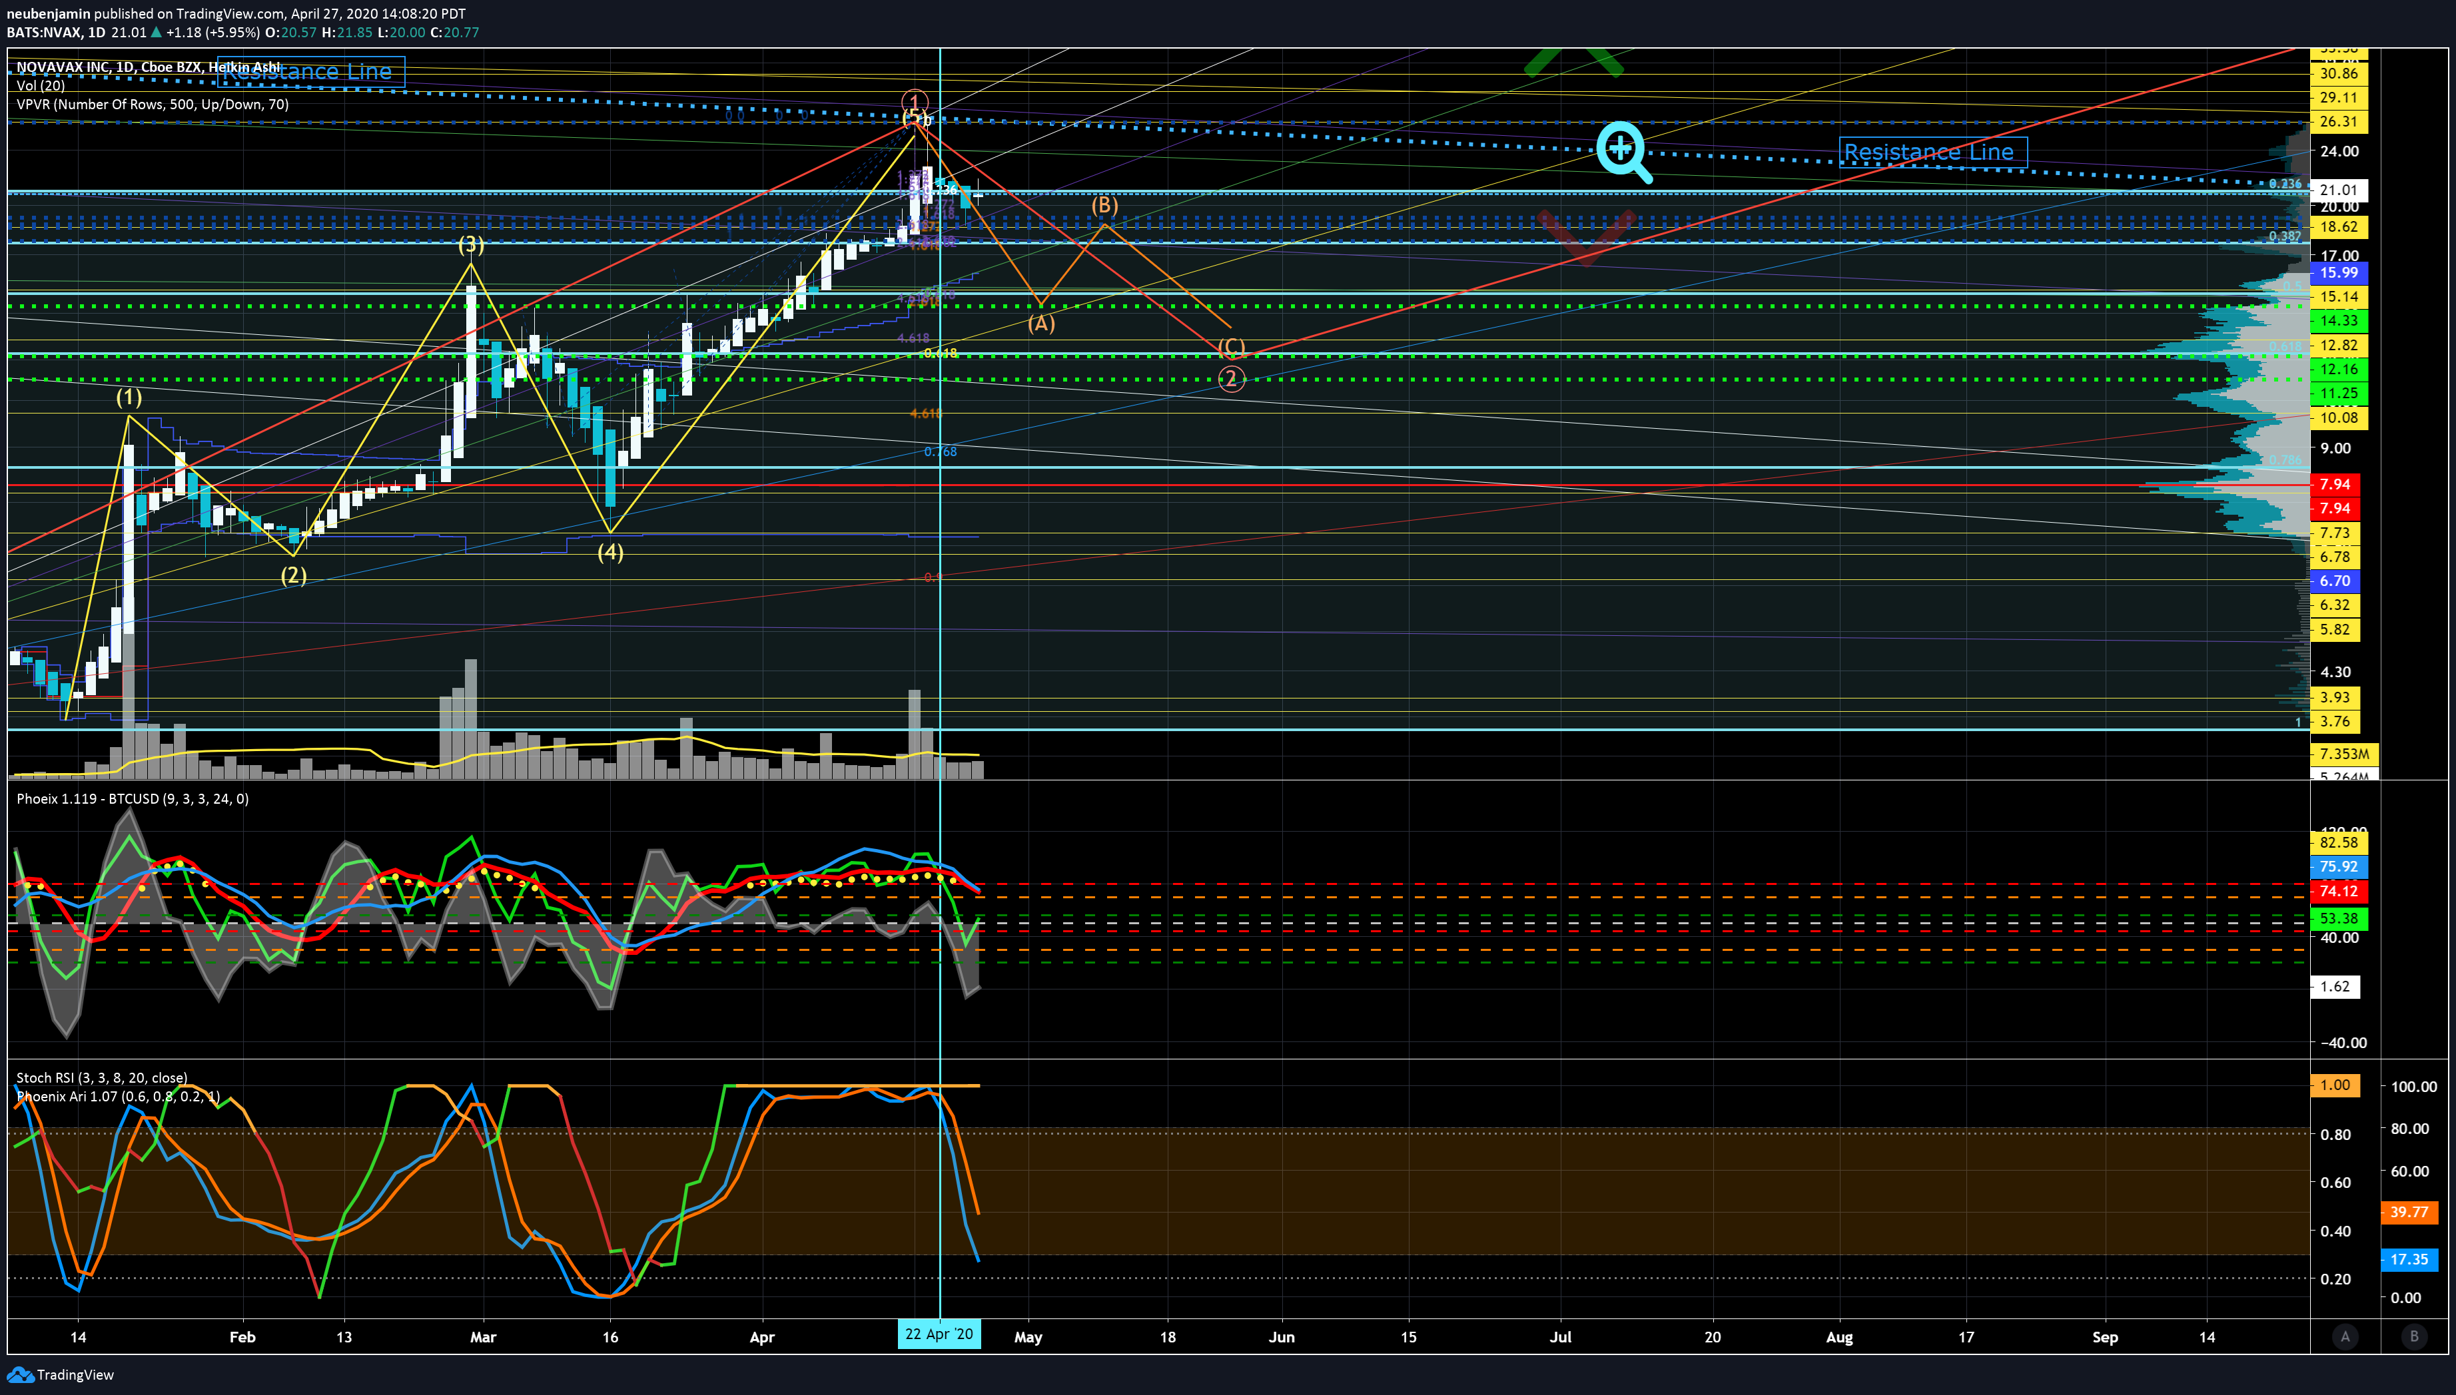2456x1395 pixels.
Task: Click the red 74.12 oscillator tag
Action: [2338, 892]
